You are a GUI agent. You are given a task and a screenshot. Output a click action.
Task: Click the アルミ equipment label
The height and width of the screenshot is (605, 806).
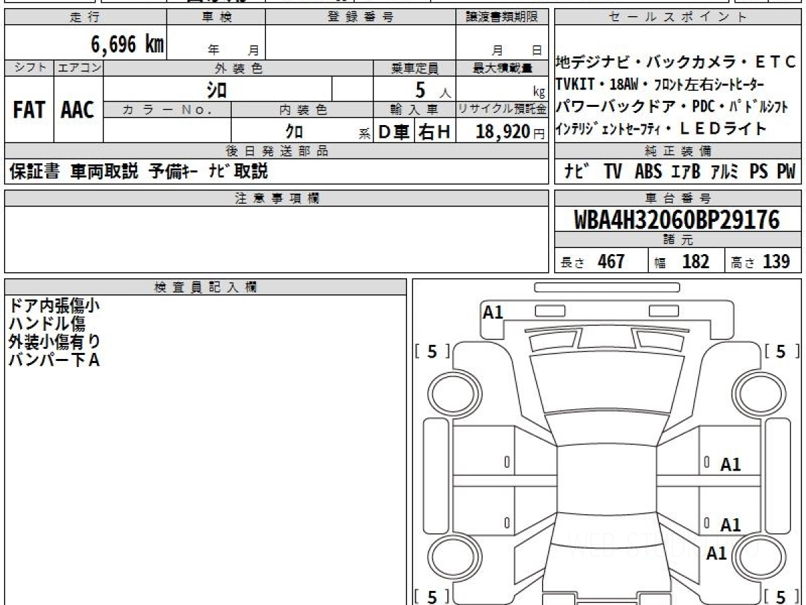(724, 171)
